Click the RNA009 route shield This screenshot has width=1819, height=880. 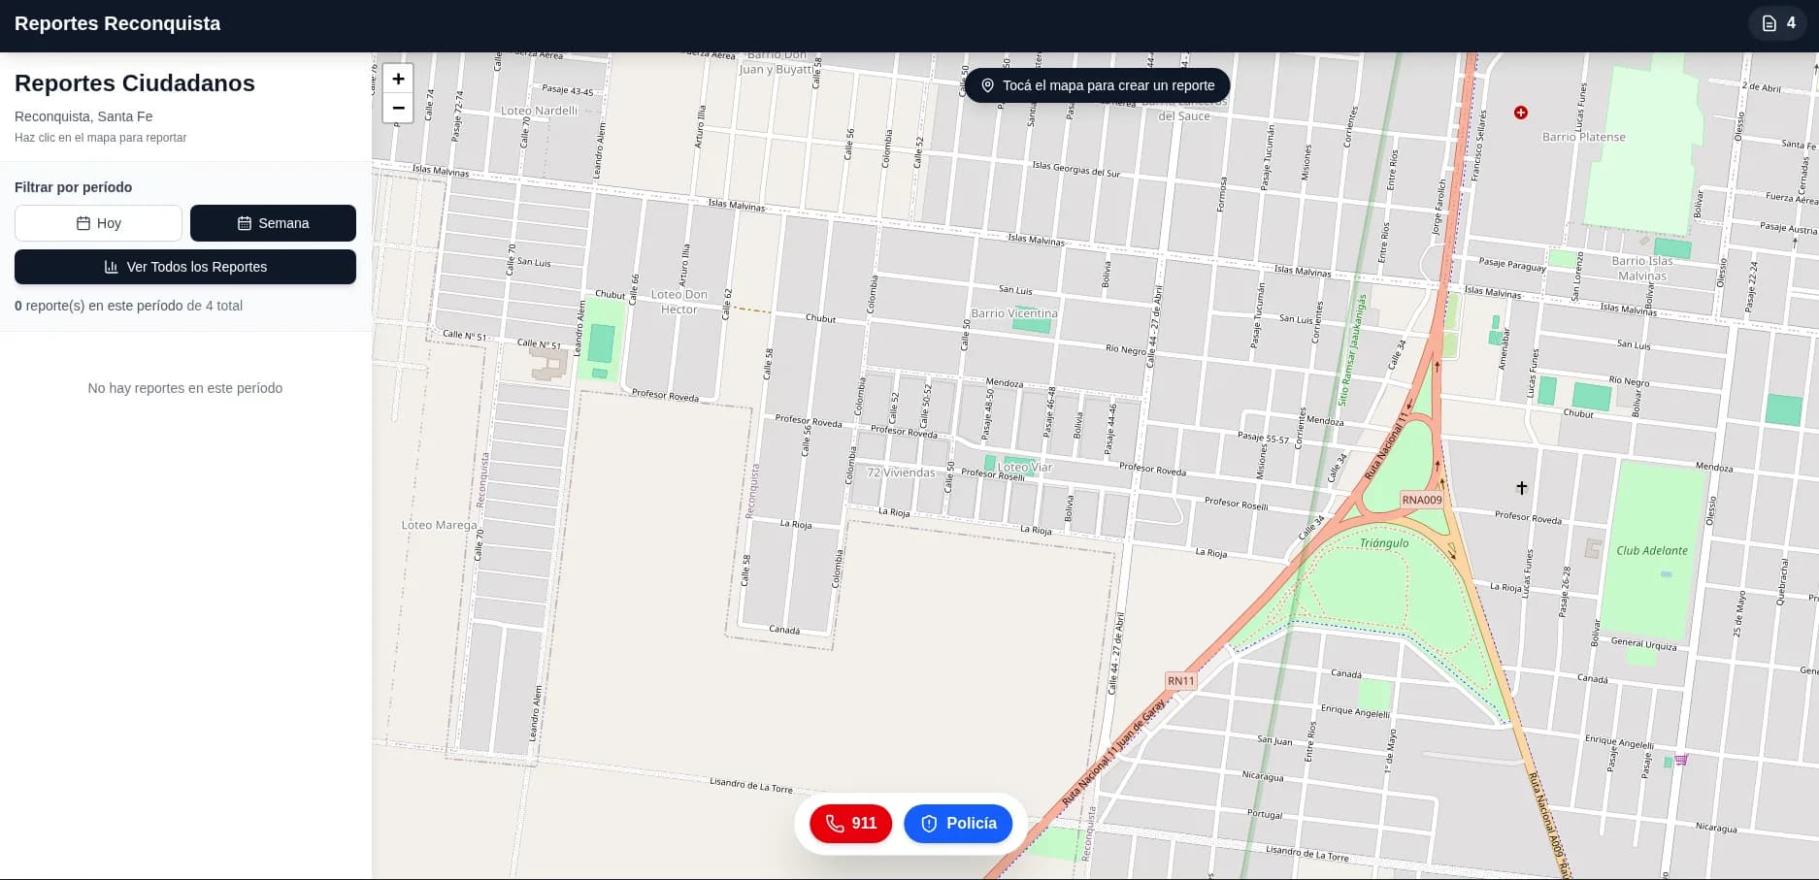coord(1422,500)
